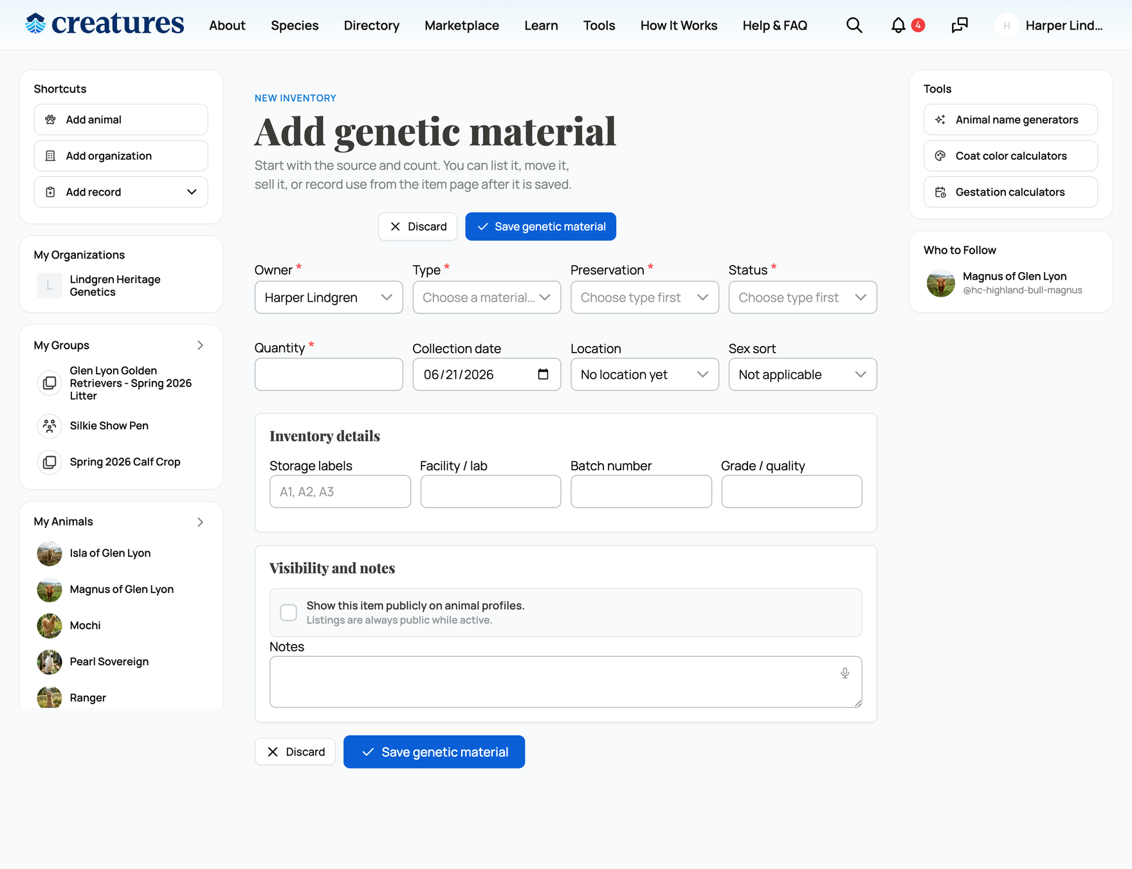This screenshot has height=869, width=1132.
Task: Expand My Groups arrow
Action: point(200,345)
